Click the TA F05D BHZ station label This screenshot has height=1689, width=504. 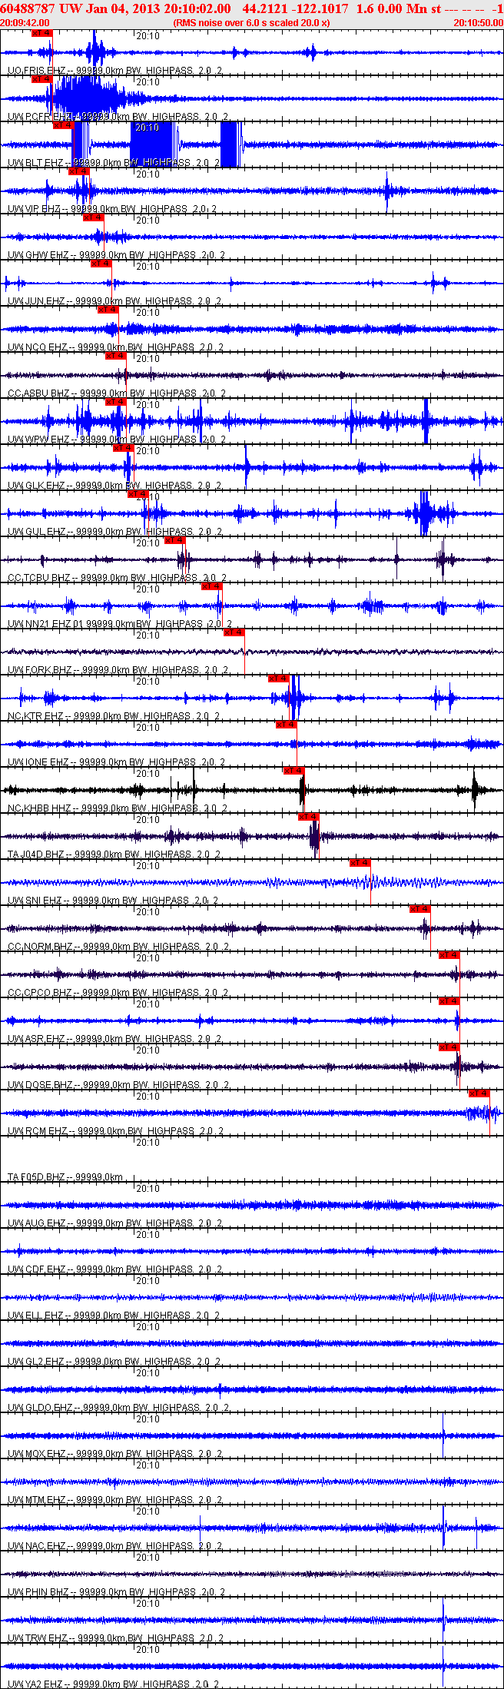click(37, 1177)
